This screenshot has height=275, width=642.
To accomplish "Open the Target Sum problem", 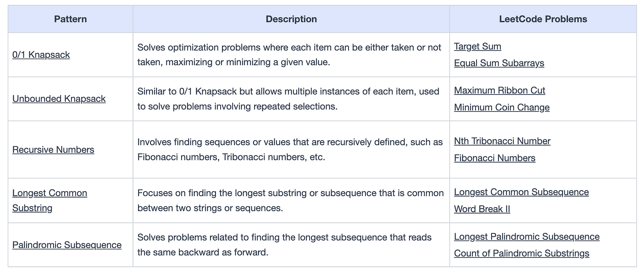I will [x=477, y=46].
